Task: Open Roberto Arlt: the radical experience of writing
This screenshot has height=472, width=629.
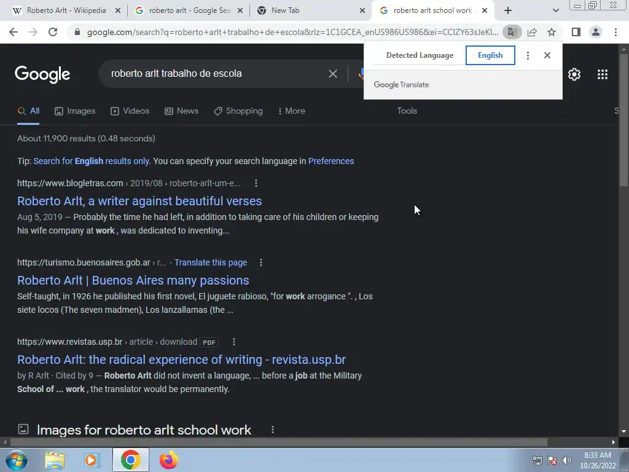Action: click(x=181, y=360)
